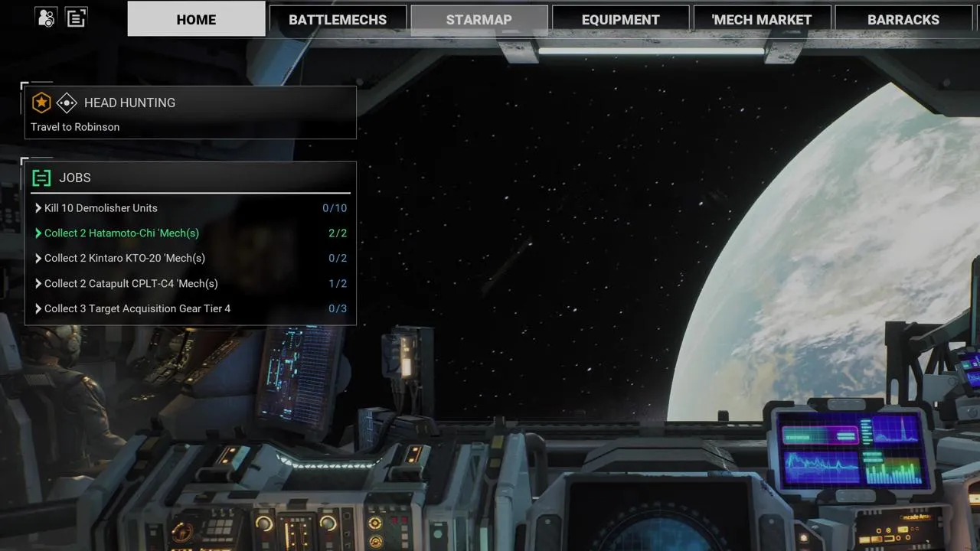The height and width of the screenshot is (551, 980).
Task: Click the 0/3 Target Acquisition progress counter
Action: [338, 309]
